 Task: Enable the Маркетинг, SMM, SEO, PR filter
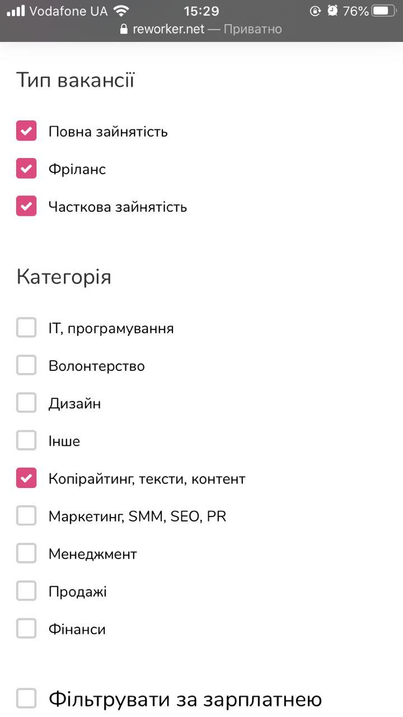coord(26,515)
